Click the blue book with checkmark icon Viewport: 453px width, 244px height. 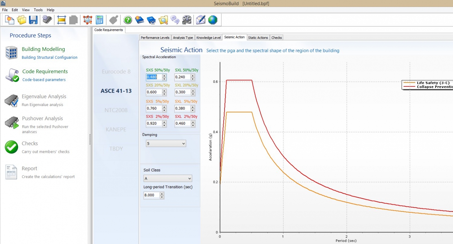[151, 20]
